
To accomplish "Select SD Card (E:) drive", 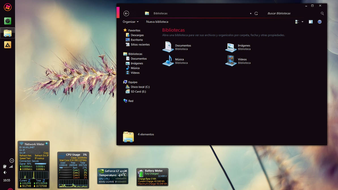I will (138, 92).
